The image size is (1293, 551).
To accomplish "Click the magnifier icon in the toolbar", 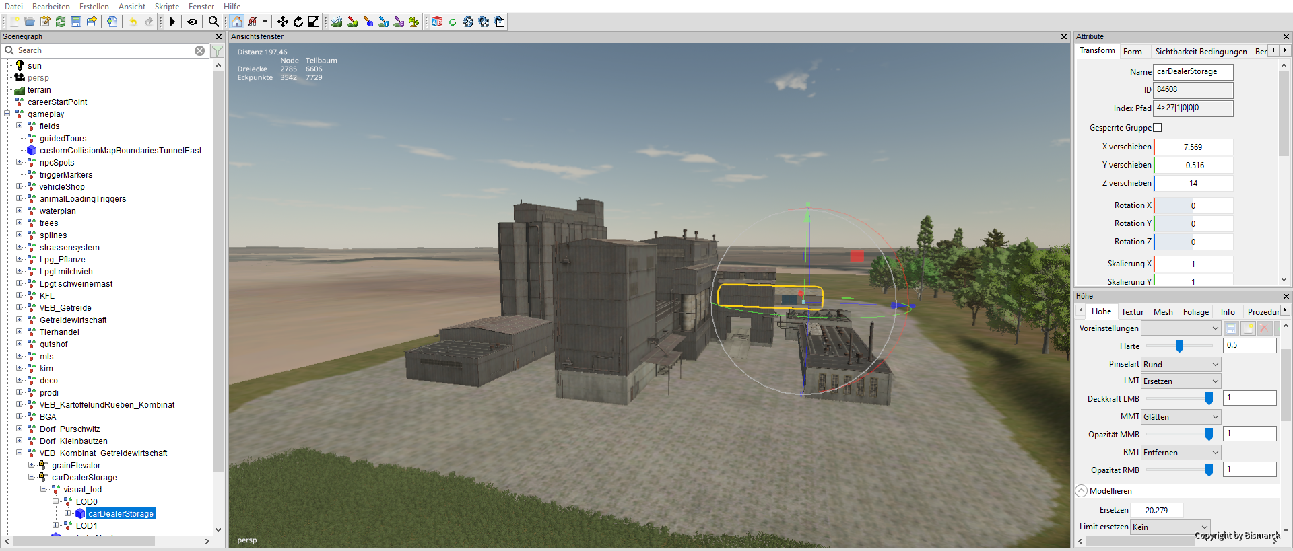I will pos(213,22).
